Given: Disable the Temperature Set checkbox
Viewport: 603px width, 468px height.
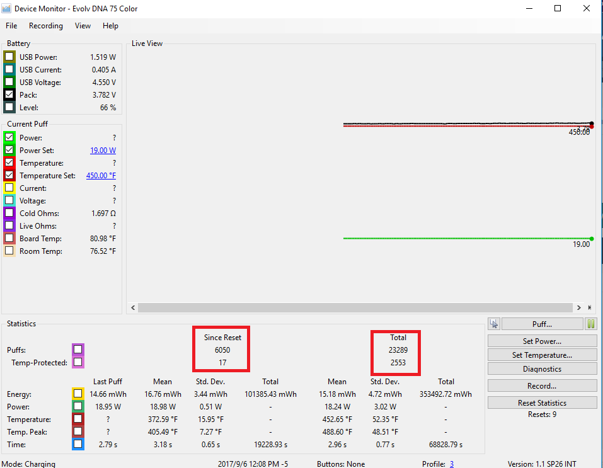Looking at the screenshot, I should [9, 175].
